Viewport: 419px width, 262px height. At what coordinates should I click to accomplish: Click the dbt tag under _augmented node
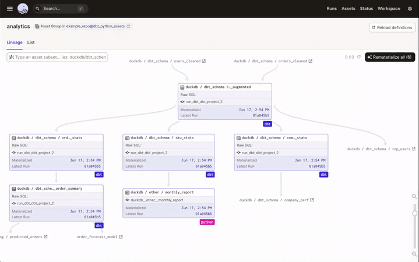coord(267,124)
